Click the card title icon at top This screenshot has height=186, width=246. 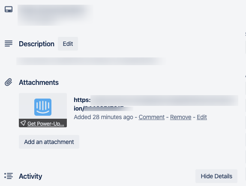coord(9,9)
